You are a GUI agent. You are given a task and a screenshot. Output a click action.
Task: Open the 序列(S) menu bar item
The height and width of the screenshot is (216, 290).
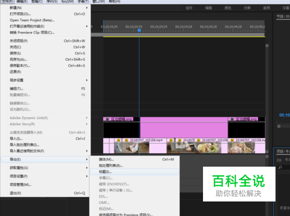[x=52, y=1]
